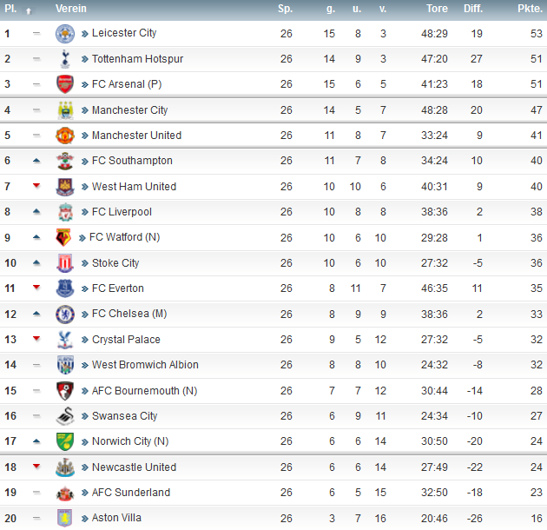
Task: Click the red down arrow for West Ham
Action: (36, 186)
